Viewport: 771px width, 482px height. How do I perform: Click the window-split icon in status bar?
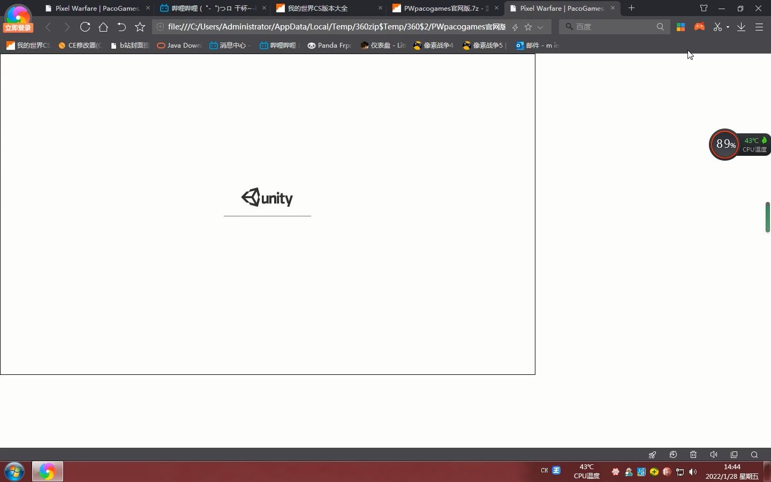[x=734, y=455]
